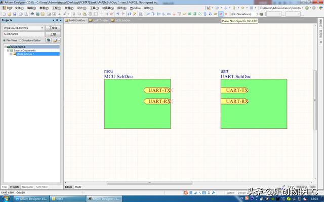This screenshot has width=324, height=202.
Task: Open the No Variations dropdown
Action: (x=257, y=14)
